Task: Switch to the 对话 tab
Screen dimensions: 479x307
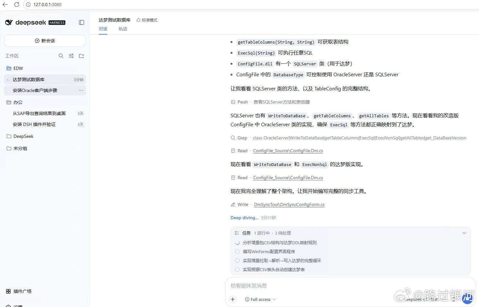Action: coord(103,29)
